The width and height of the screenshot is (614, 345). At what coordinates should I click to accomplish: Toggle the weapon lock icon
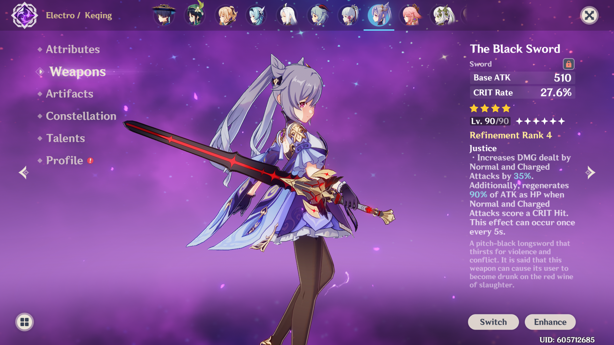(x=568, y=64)
